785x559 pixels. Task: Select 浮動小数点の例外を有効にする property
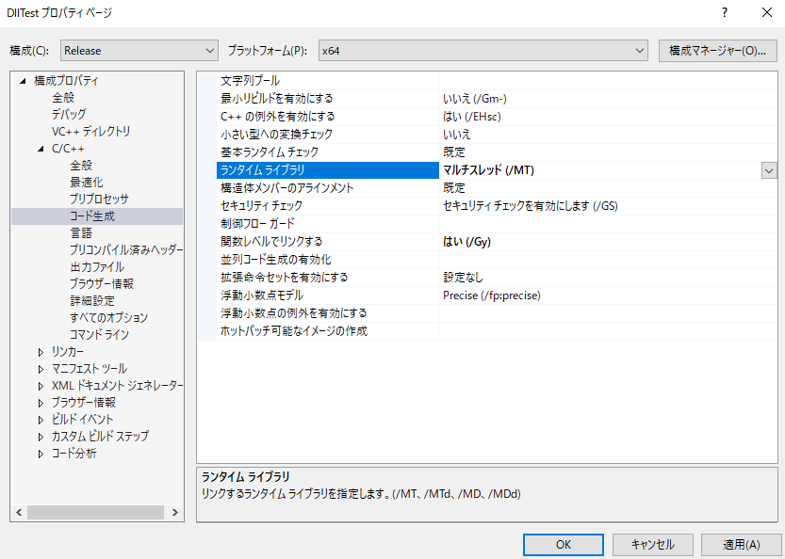click(x=328, y=313)
